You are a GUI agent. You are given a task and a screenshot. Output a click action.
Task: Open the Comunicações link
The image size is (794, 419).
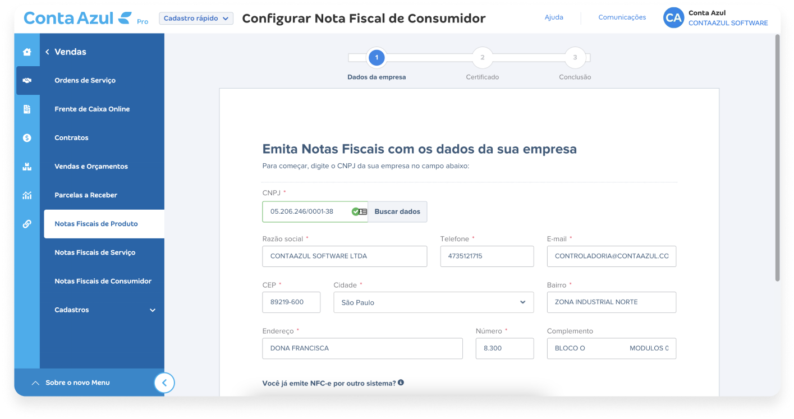click(x=622, y=17)
